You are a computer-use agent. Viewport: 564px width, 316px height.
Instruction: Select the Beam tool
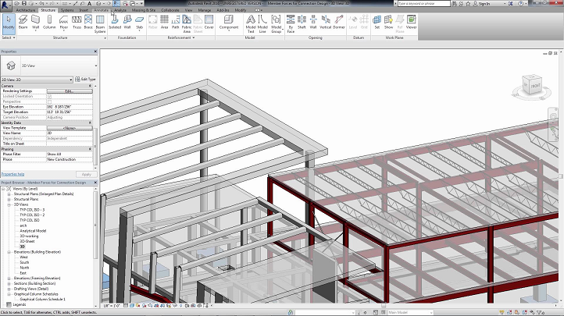click(23, 23)
